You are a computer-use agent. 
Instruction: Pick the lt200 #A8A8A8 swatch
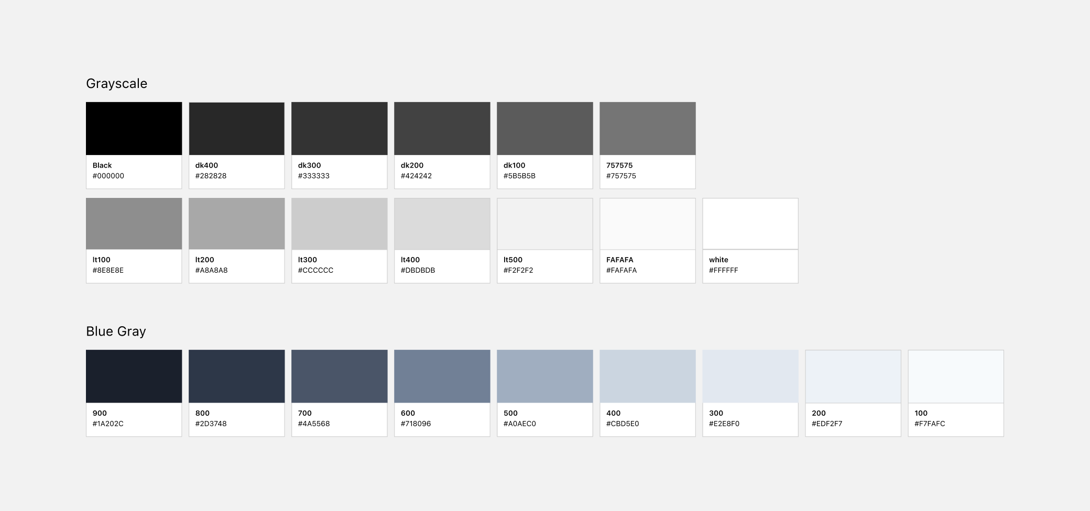[236, 224]
